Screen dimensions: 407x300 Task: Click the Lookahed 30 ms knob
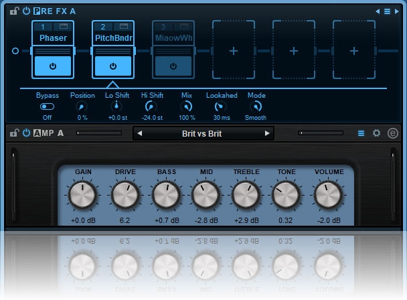pos(221,106)
